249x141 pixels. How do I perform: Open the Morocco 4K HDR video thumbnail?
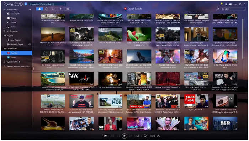pos(53,34)
